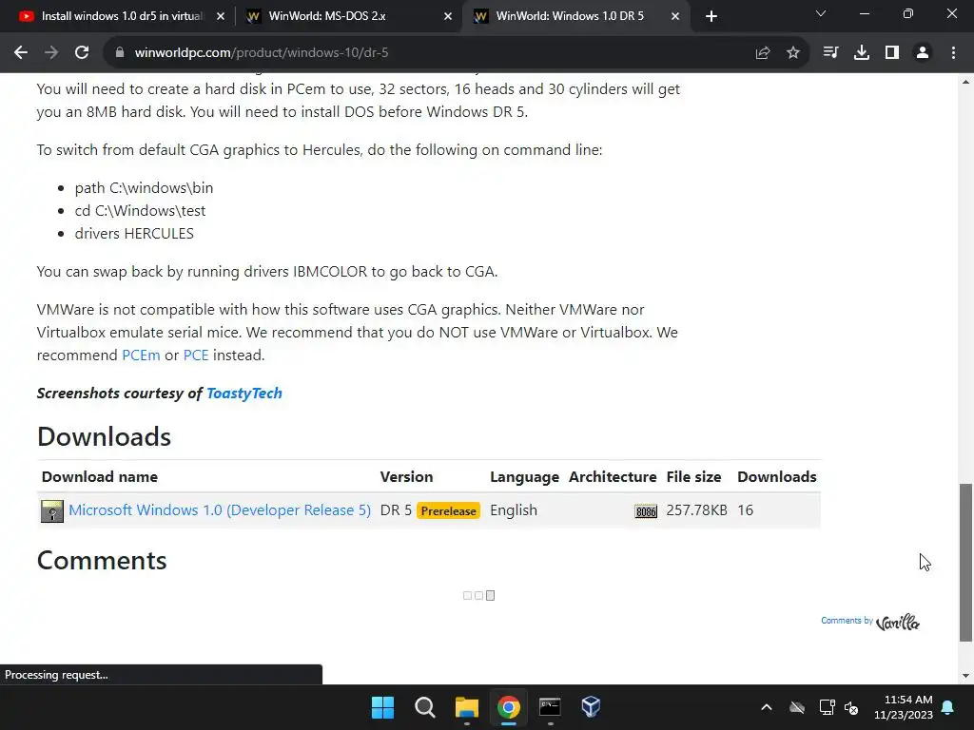Image resolution: width=974 pixels, height=730 pixels.
Task: Click the Download name column header
Action: coord(99,477)
